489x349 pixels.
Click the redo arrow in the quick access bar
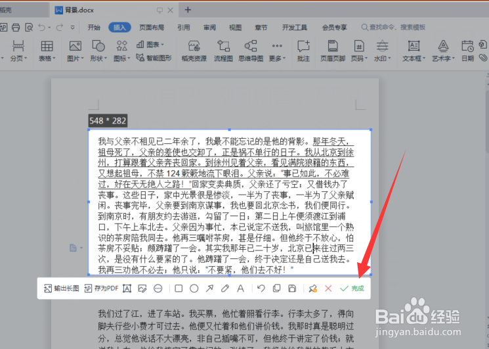click(x=60, y=28)
